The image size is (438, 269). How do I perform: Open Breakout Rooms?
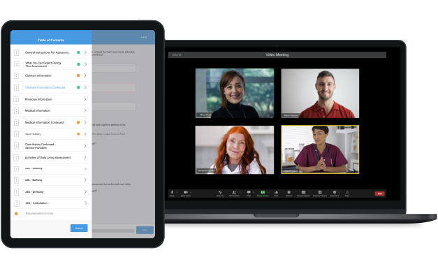tap(320, 194)
